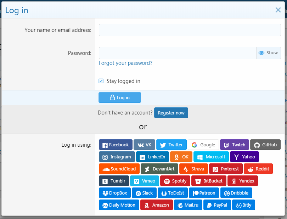
Task: Sign in via Patreon
Action: (204, 193)
